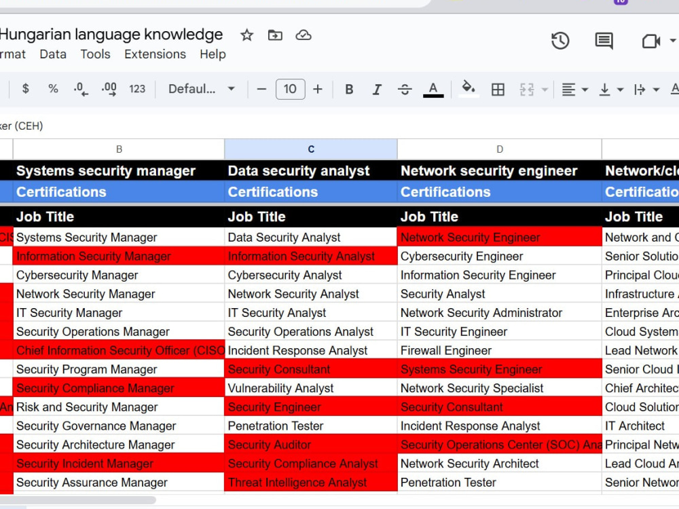Screen dimensions: 679x509
Task: Open version history clock icon
Action: tap(560, 41)
